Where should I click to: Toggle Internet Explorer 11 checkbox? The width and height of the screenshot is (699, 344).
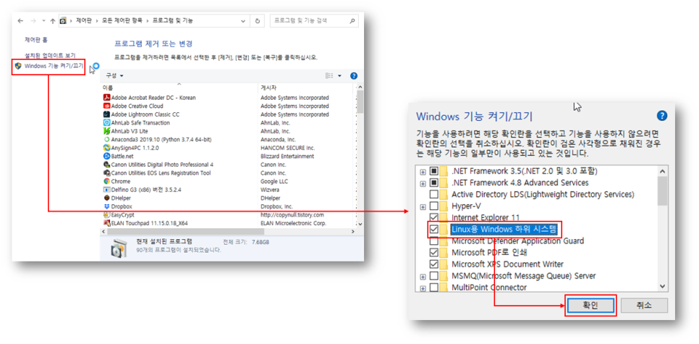click(433, 218)
